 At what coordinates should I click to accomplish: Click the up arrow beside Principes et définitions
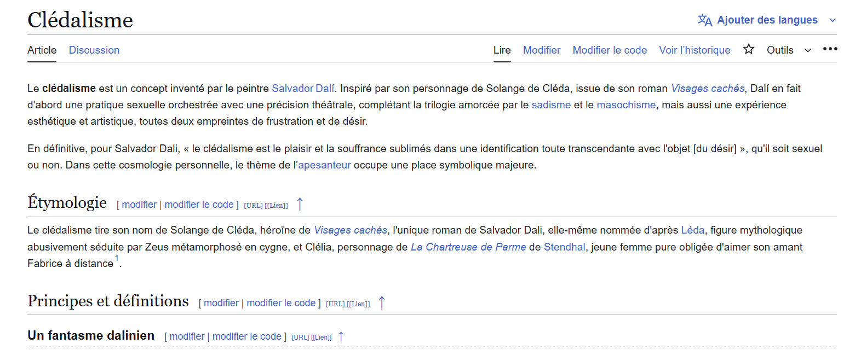(x=382, y=302)
